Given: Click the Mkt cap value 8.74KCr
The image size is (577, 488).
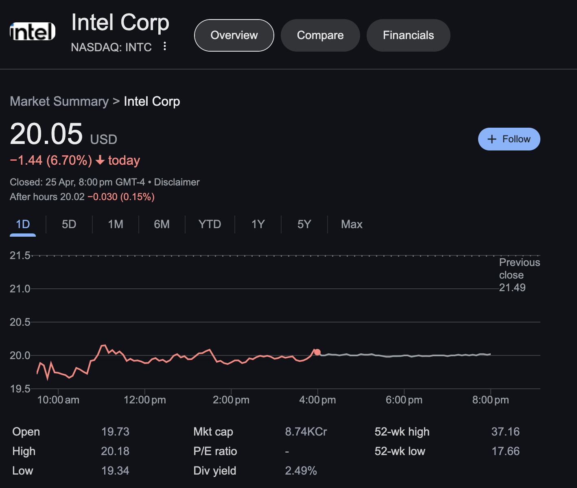Looking at the screenshot, I should click(306, 432).
